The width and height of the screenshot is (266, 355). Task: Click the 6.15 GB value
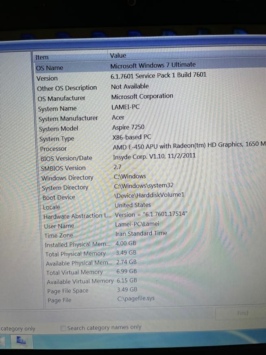(127, 280)
